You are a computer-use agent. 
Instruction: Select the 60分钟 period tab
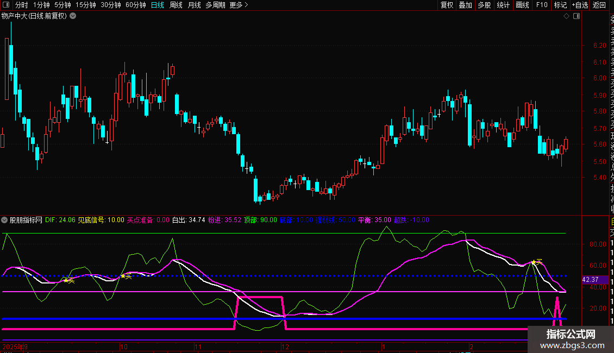pos(135,5)
